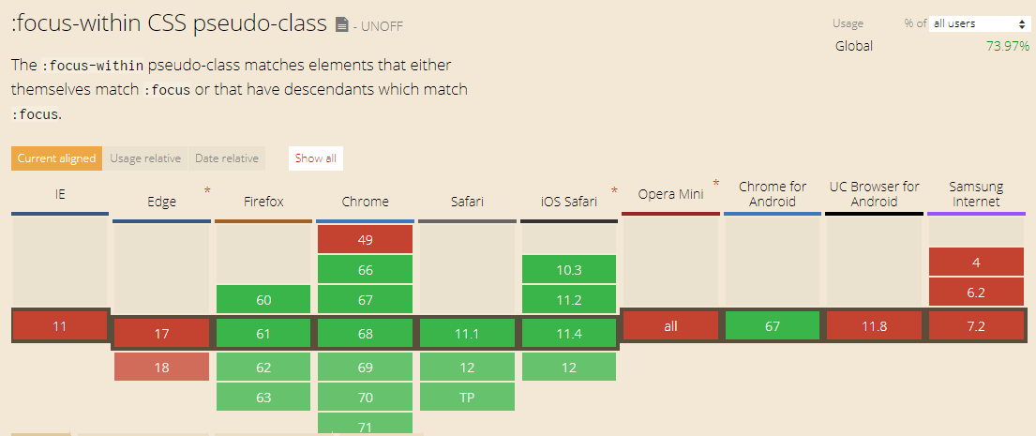Click the red asterisk note next to Edge
The width and height of the screenshot is (1036, 436).
[207, 191]
